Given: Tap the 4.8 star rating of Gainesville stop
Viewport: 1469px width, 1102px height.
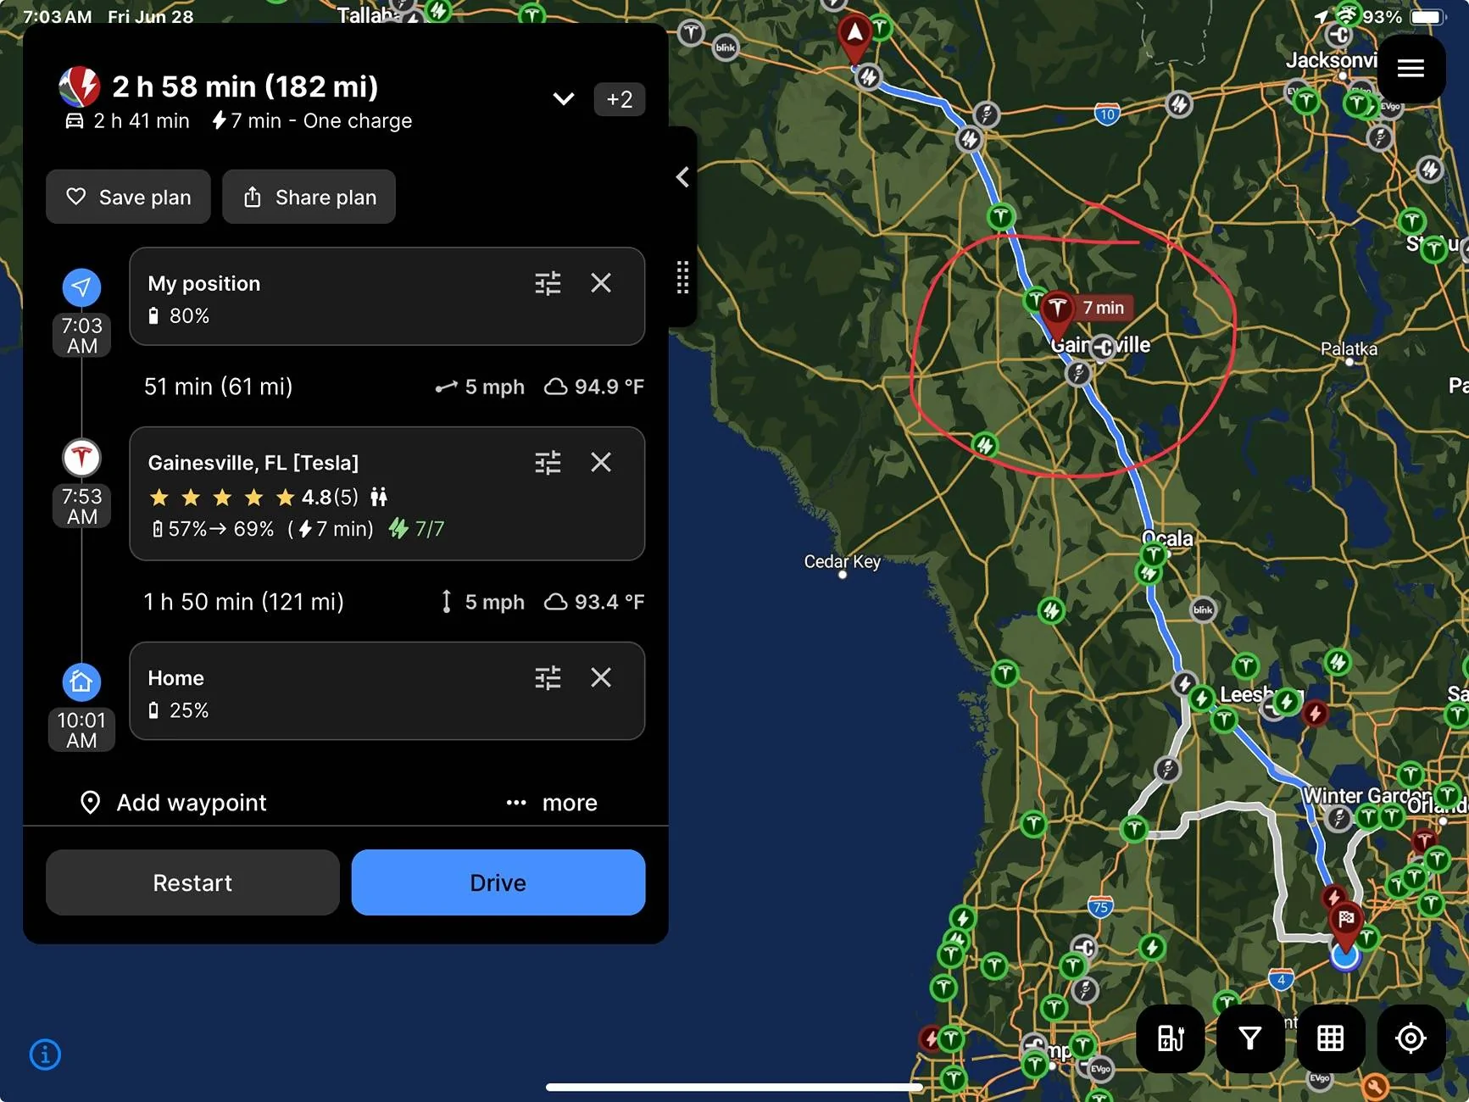Looking at the screenshot, I should 253,497.
